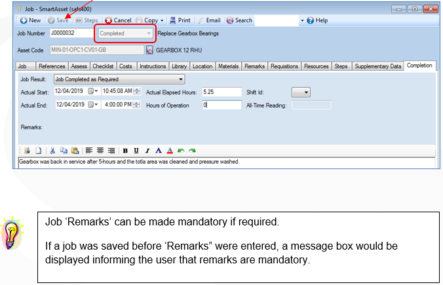Click the New button in the toolbar
This screenshot has height=285, width=443.
(31, 20)
